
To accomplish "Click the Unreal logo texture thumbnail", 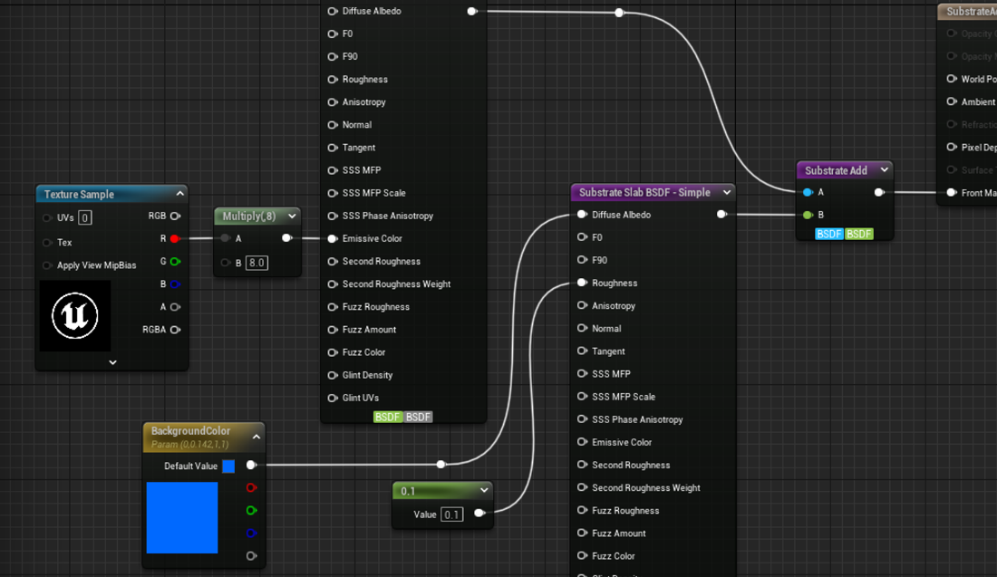I will point(75,316).
